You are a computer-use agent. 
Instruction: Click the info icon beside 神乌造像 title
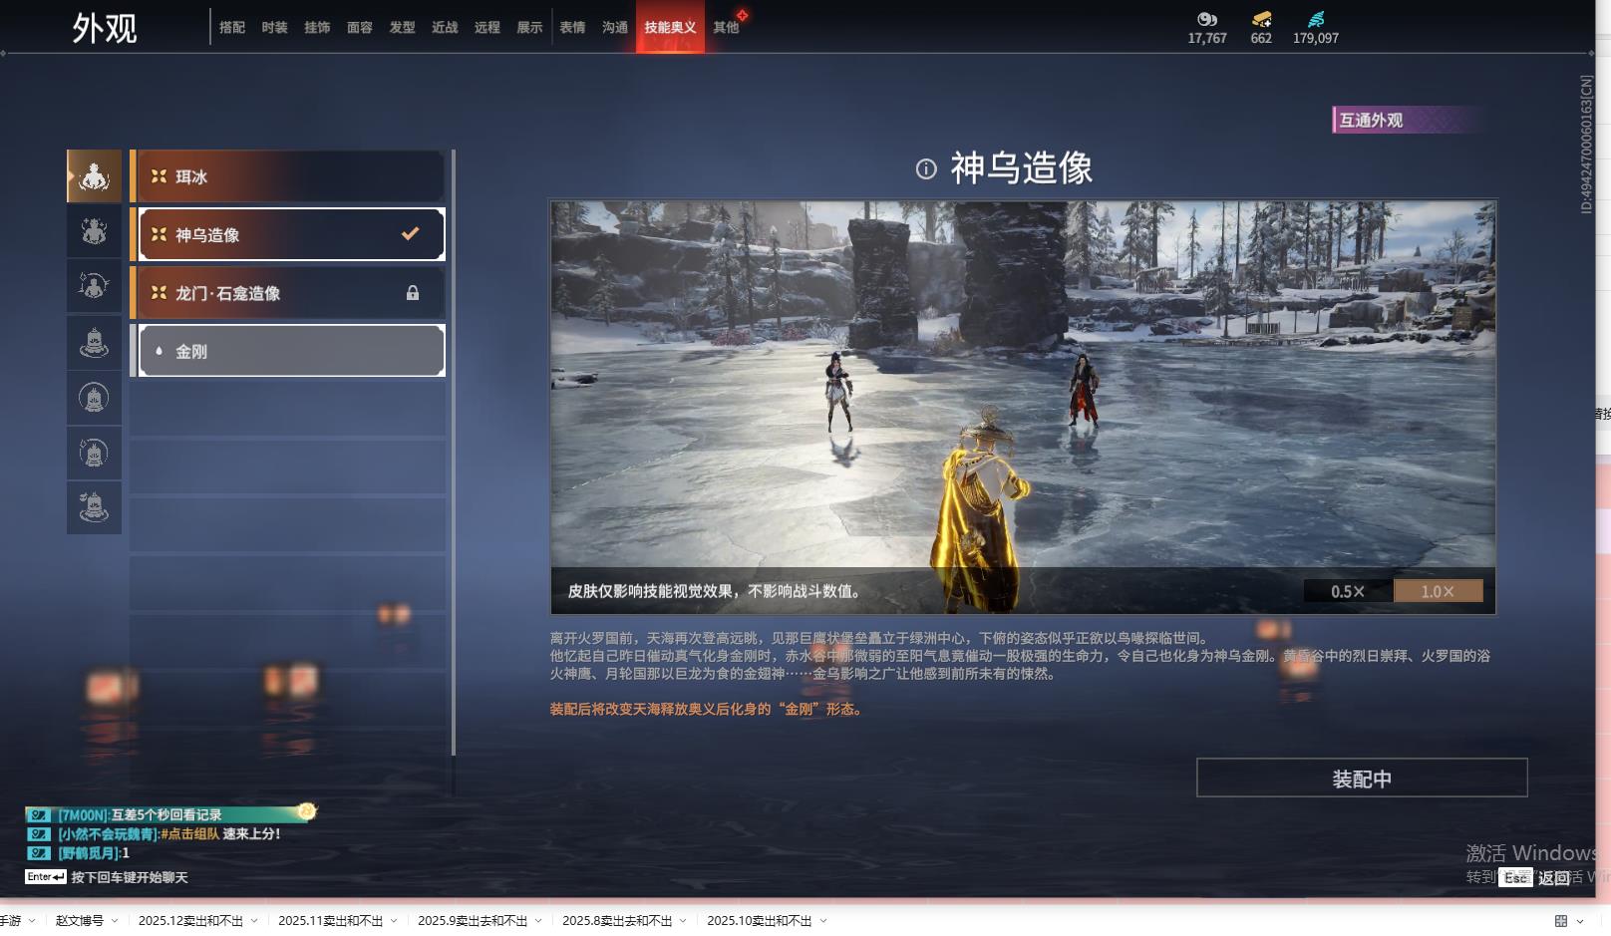(x=926, y=168)
